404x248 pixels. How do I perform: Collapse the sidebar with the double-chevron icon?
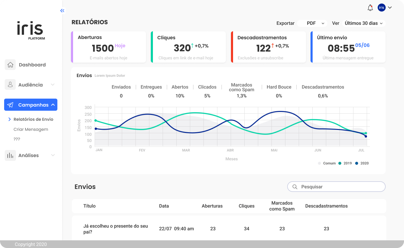62,11
